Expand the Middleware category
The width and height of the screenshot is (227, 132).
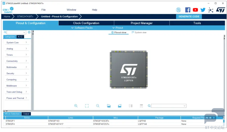coord(17,86)
